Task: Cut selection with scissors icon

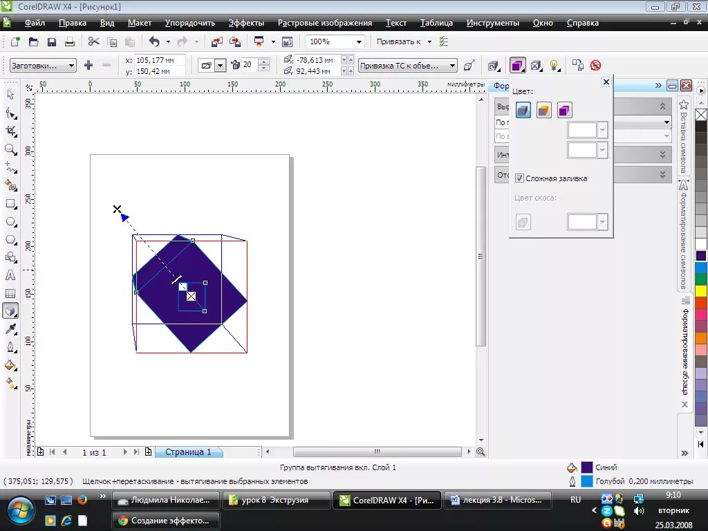Action: point(93,42)
